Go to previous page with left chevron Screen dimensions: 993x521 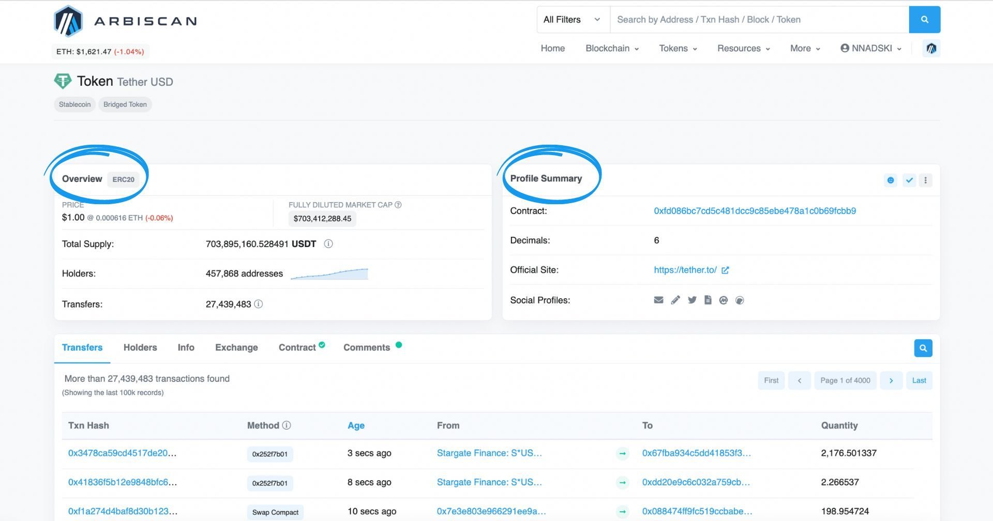800,380
